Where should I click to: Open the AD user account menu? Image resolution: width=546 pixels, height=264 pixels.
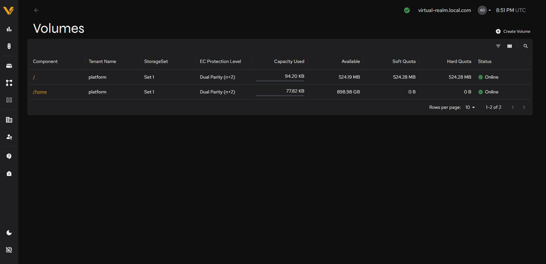coord(484,10)
